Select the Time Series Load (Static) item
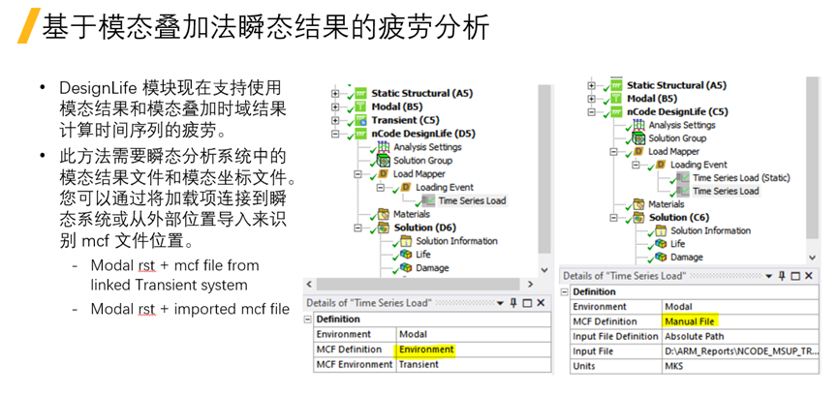The image size is (838, 396). (741, 178)
